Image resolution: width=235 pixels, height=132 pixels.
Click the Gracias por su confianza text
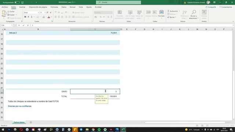[19, 106]
